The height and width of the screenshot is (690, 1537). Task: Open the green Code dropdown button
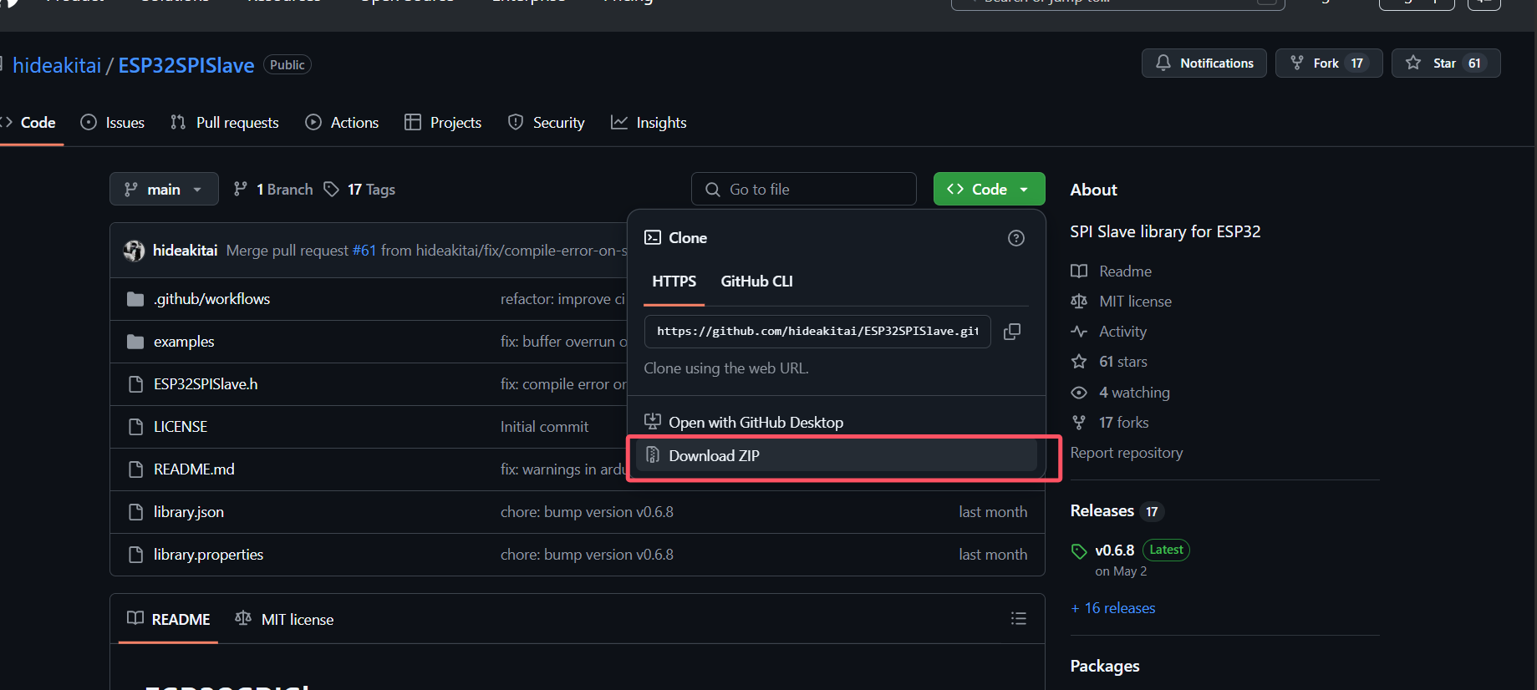pos(989,190)
